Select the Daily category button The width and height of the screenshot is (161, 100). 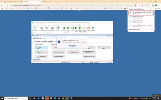(42, 48)
